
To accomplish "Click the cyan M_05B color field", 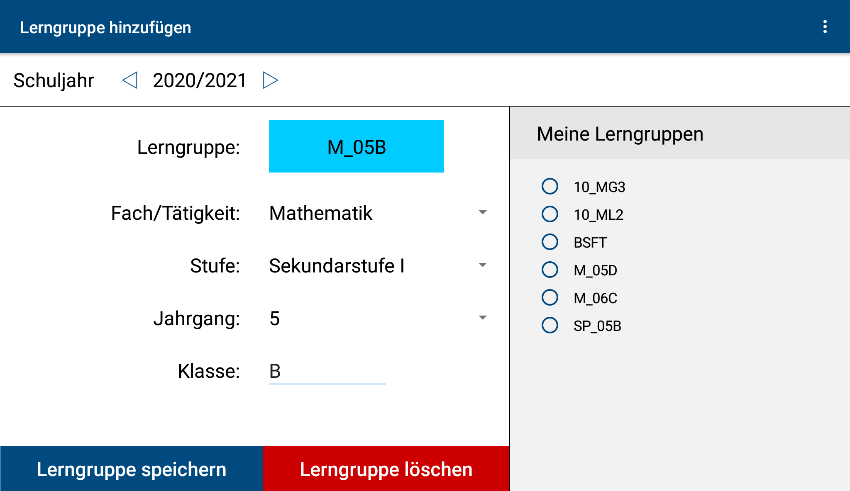I will 356,146.
